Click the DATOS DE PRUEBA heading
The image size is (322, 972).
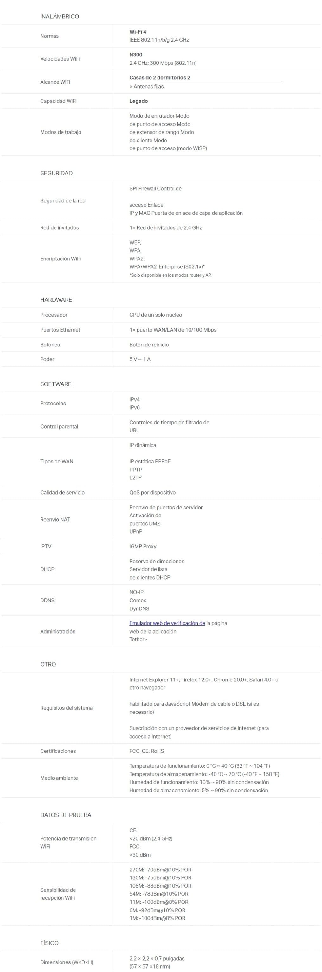(66, 815)
